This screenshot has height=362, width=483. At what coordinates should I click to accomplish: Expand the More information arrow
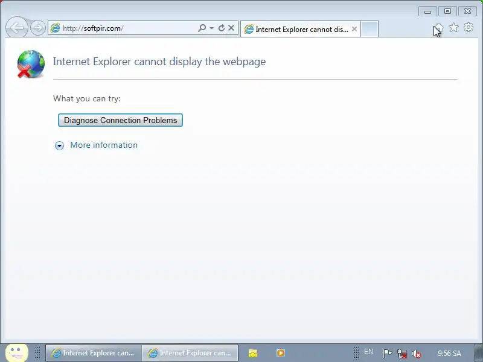pyautogui.click(x=59, y=145)
